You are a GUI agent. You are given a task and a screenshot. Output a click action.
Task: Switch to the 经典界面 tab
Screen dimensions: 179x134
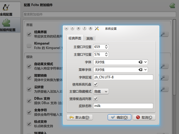click(75, 38)
